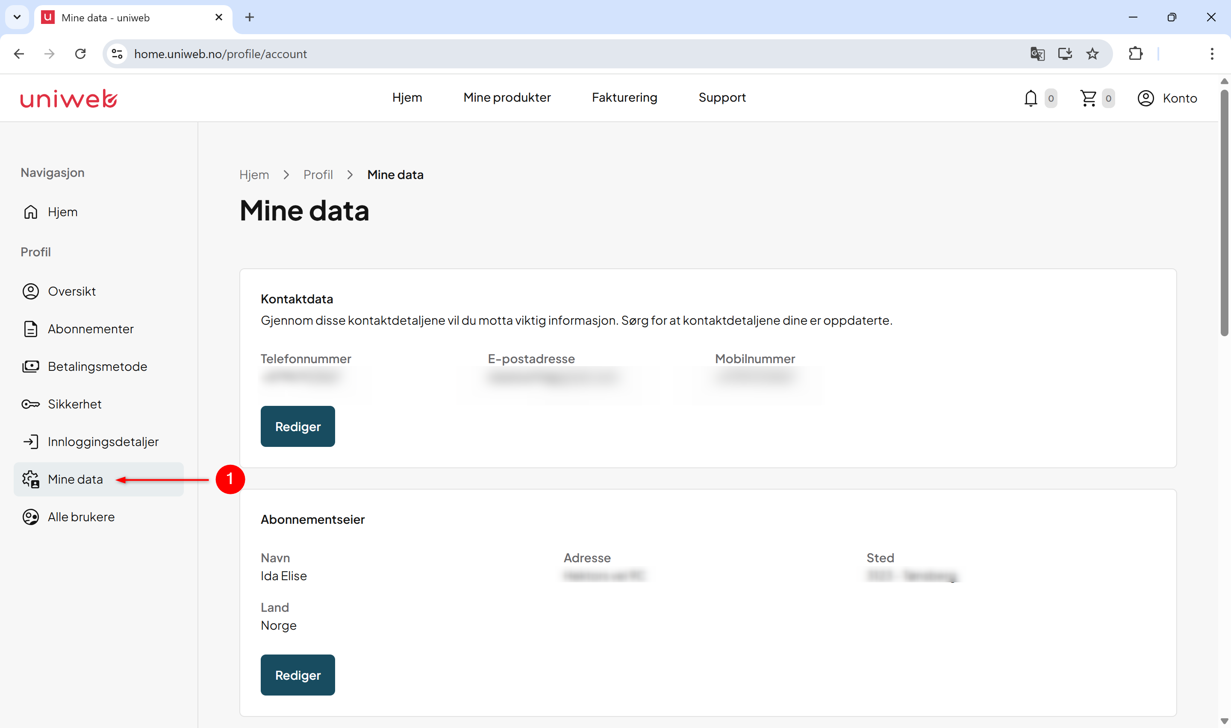Open Support in top menu
This screenshot has width=1231, height=728.
722,98
